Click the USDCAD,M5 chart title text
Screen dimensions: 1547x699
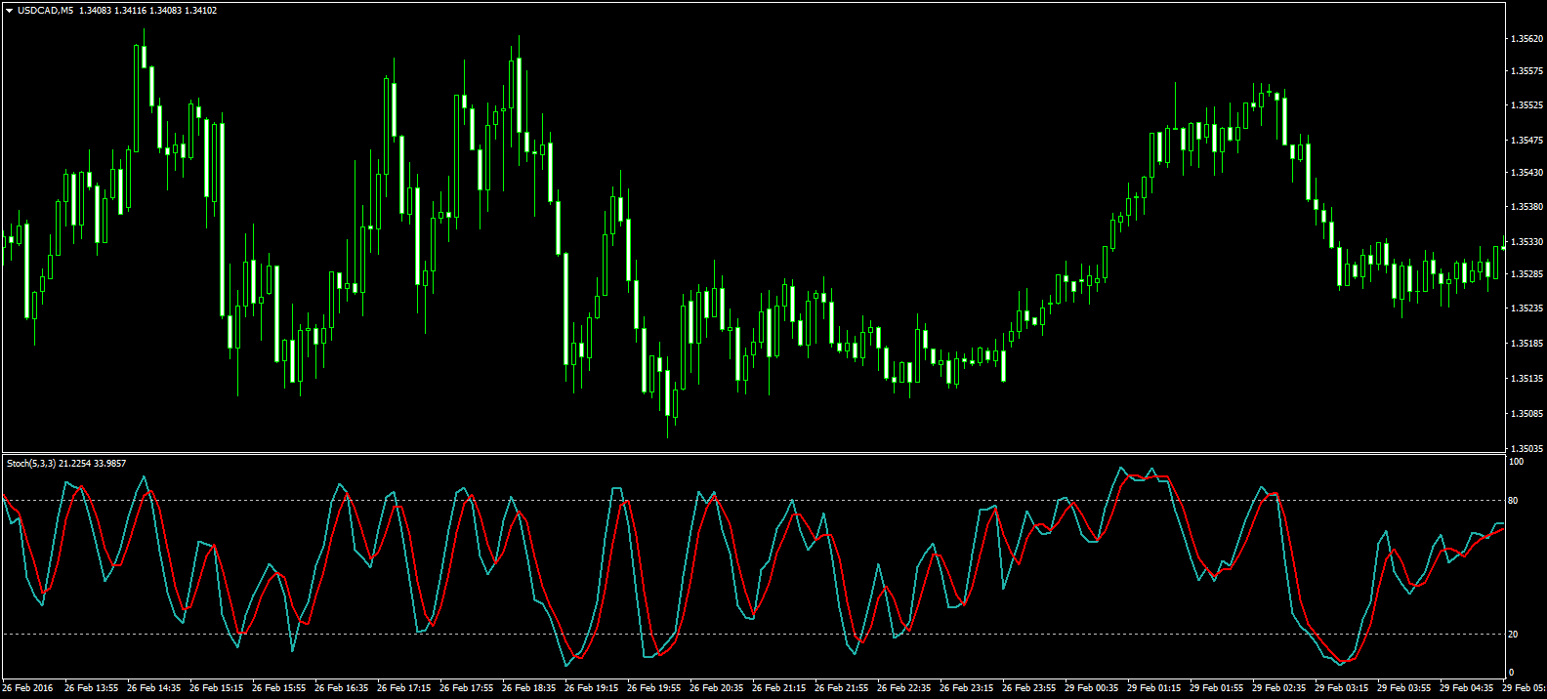(45, 11)
